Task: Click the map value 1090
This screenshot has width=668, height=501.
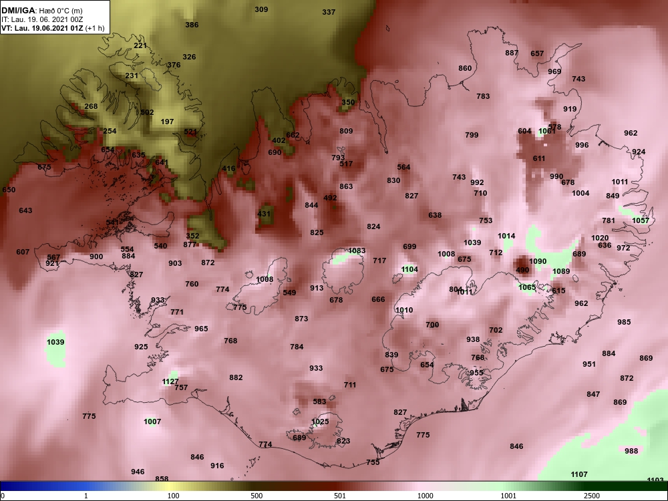Action: click(x=538, y=261)
